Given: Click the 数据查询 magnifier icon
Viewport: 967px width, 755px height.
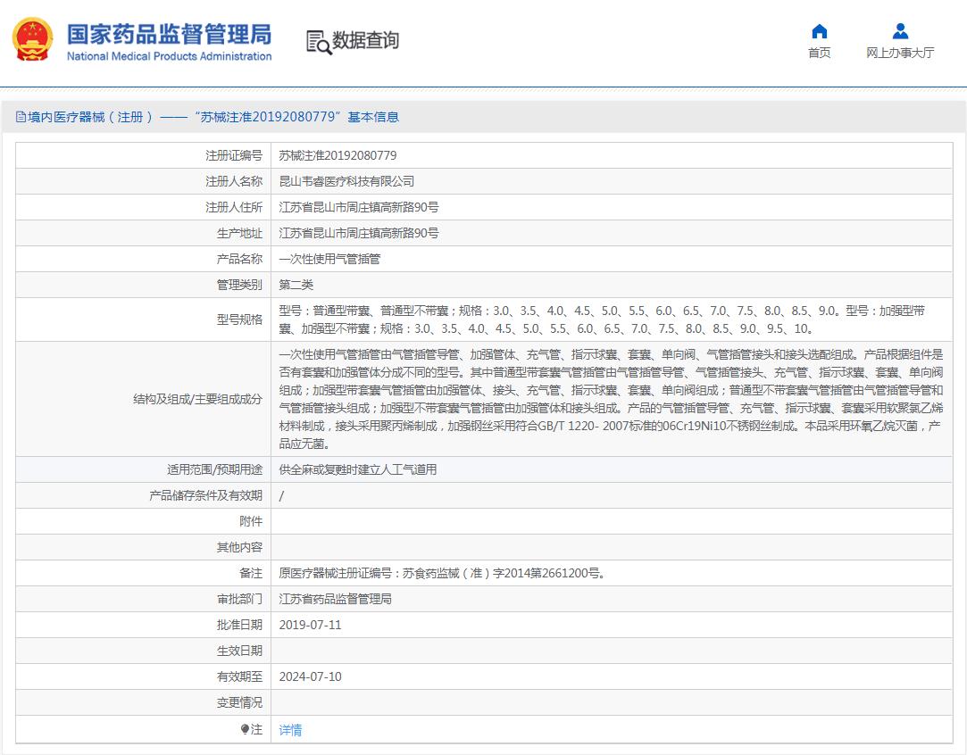Looking at the screenshot, I should 318,41.
